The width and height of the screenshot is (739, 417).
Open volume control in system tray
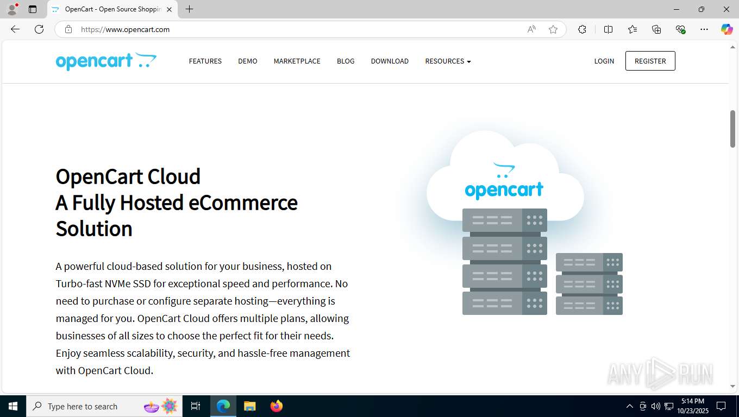click(x=655, y=406)
